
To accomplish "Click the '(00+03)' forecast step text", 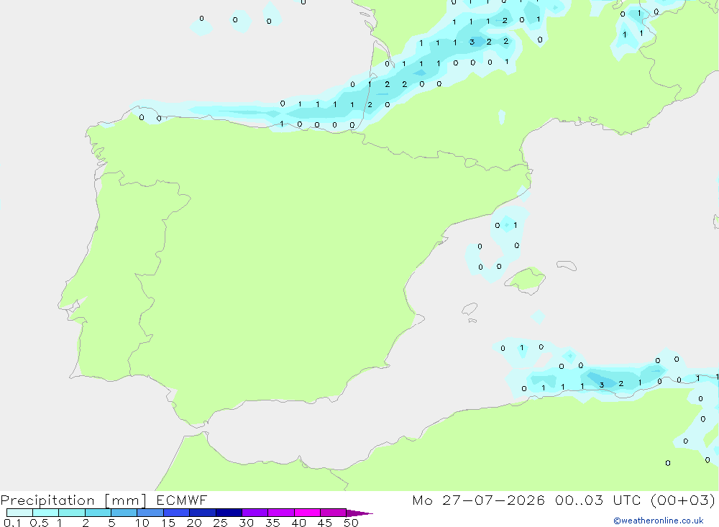I will click(x=683, y=500).
